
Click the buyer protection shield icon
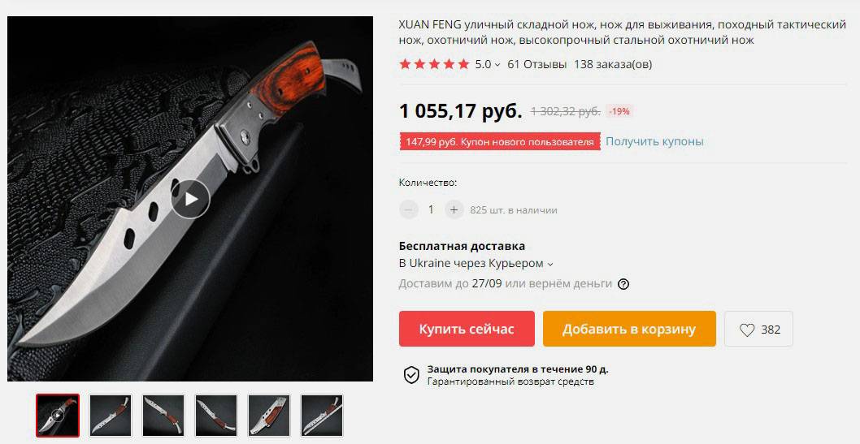tap(411, 375)
